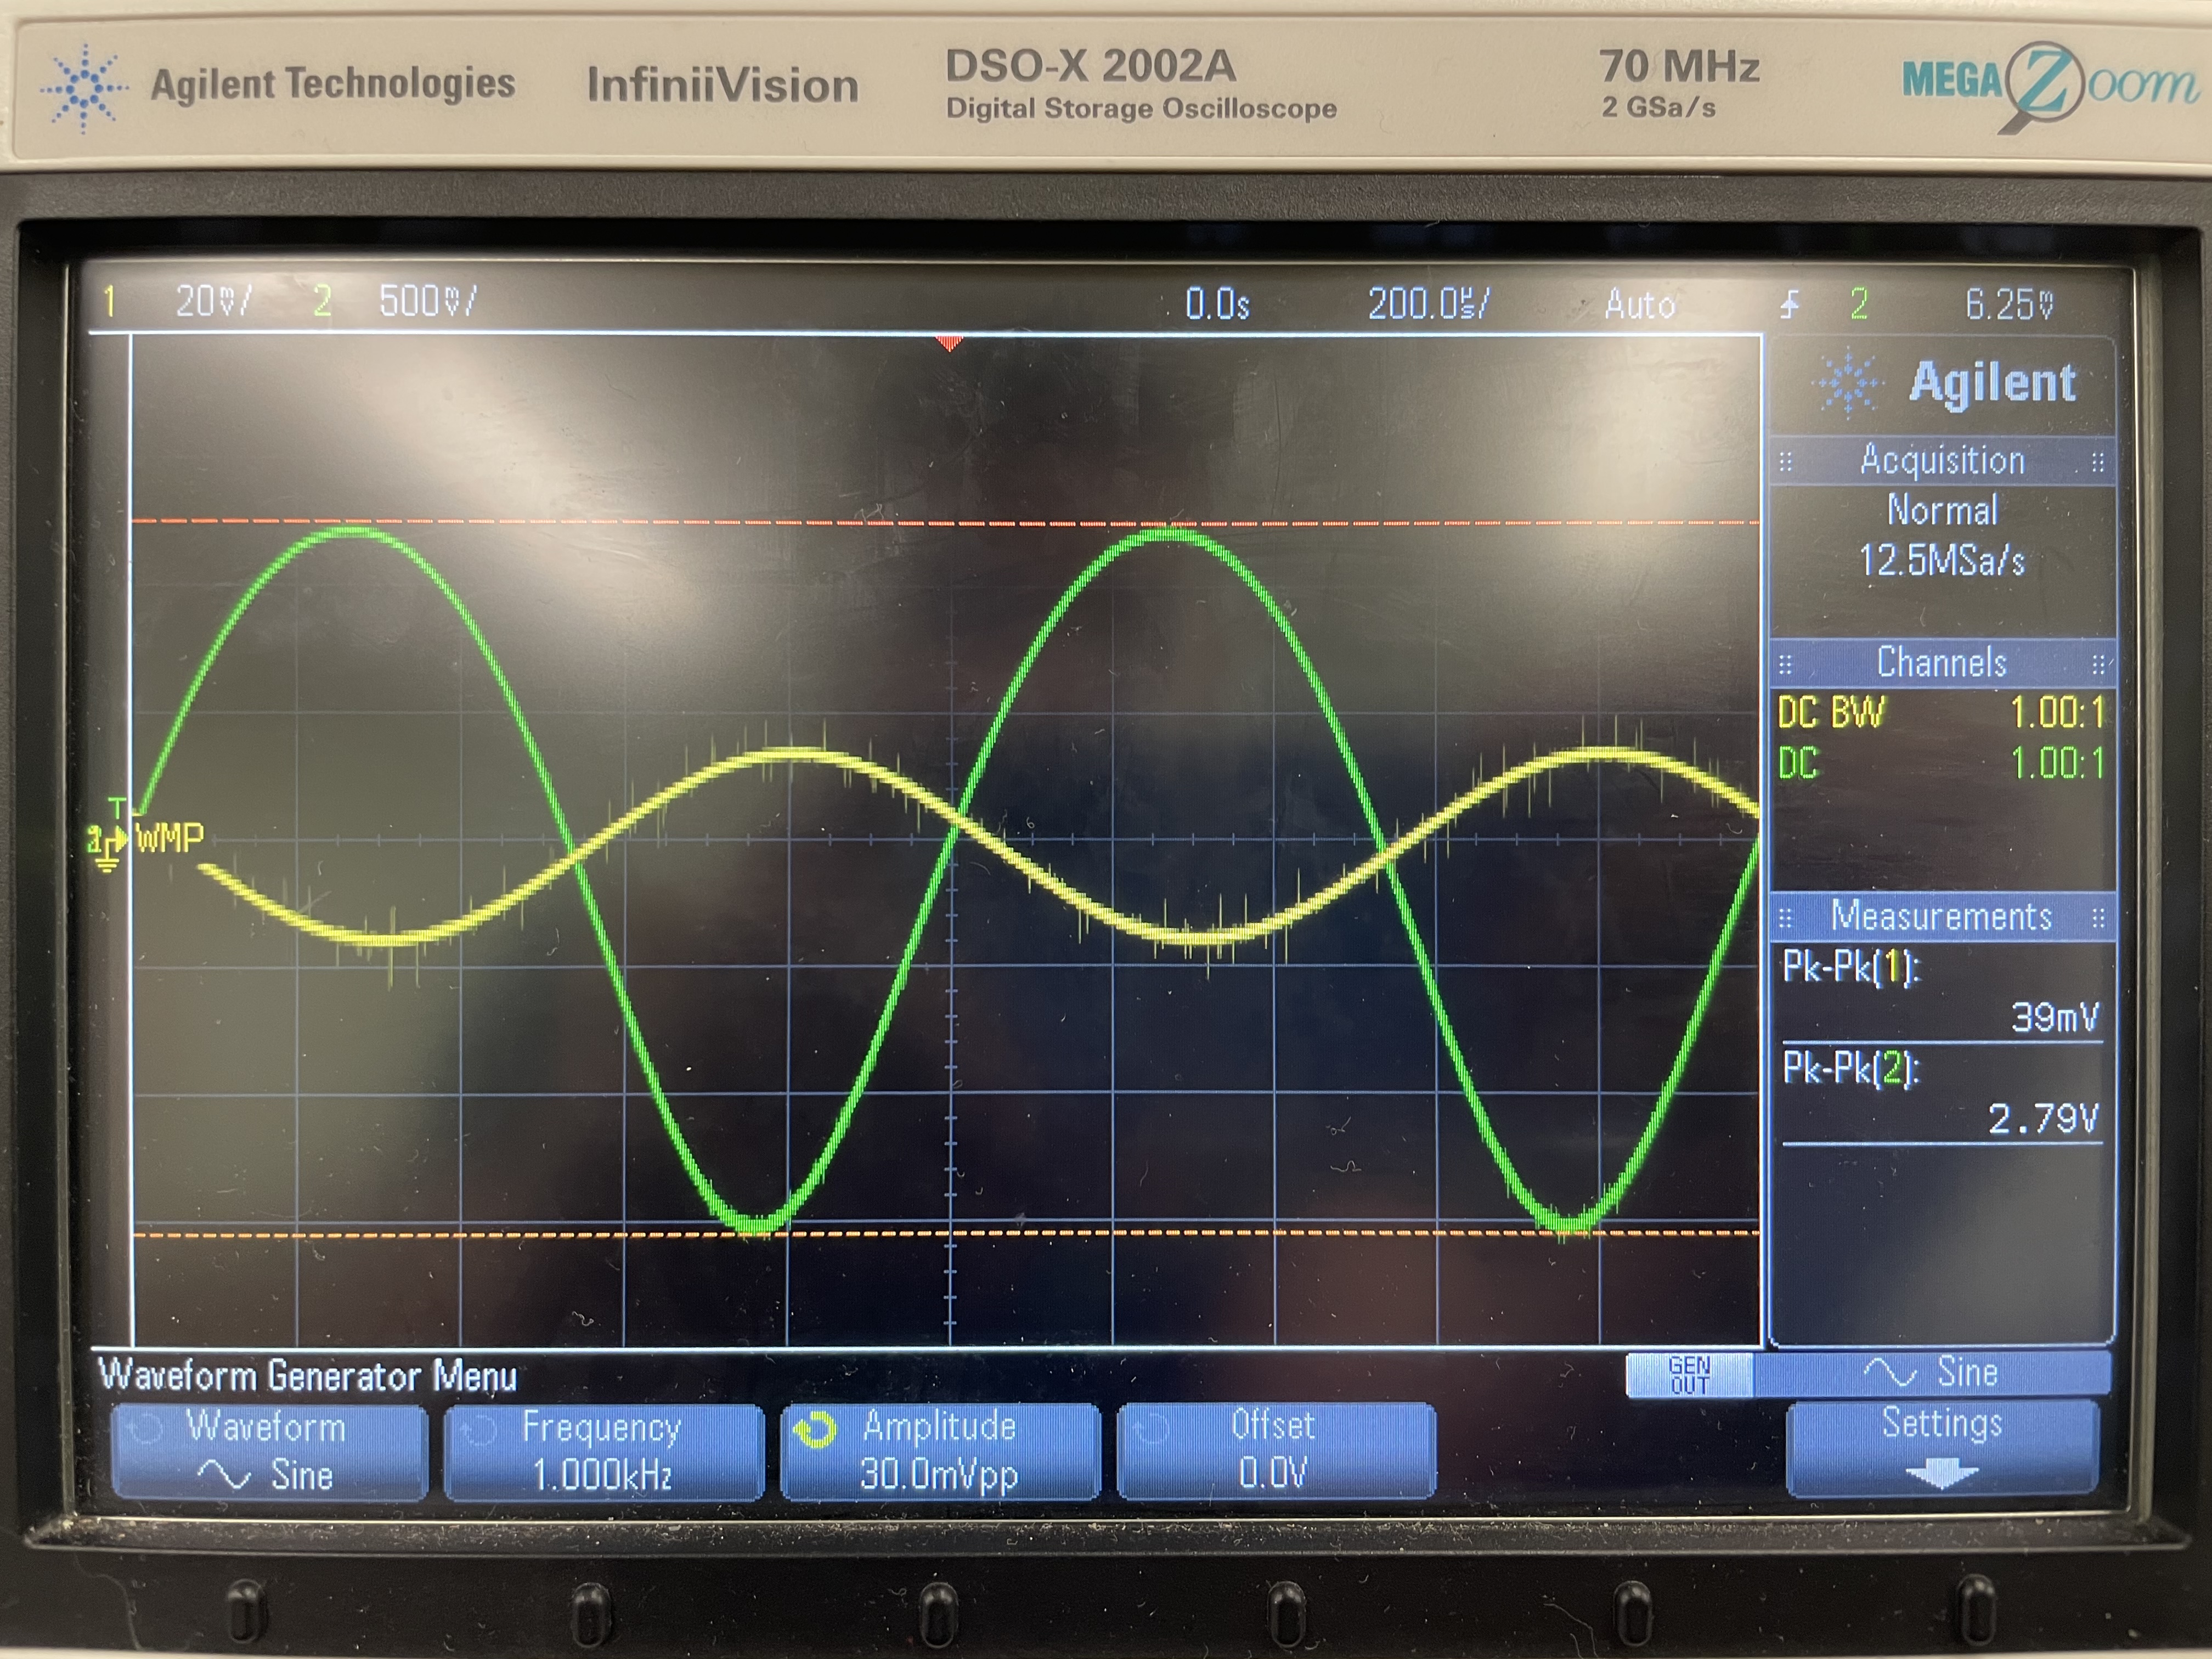Screen dimensions: 2212x1659
Task: Click the 12.5MSa/s sample rate text
Action: [1942, 561]
